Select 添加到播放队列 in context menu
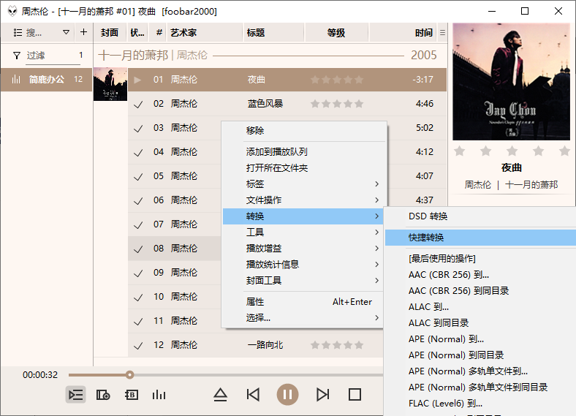 pos(304,152)
